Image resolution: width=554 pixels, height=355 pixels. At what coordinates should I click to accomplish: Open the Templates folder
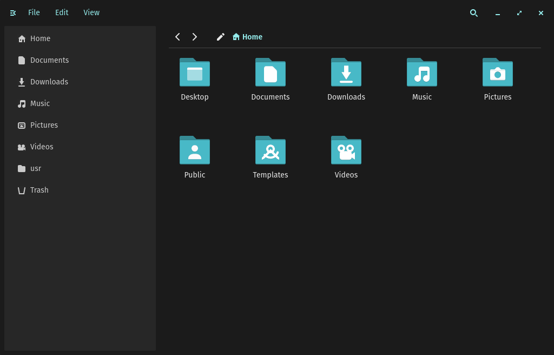pos(271,157)
